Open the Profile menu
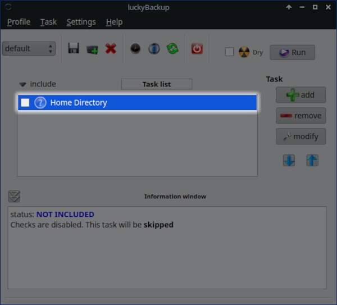The height and width of the screenshot is (305, 337). [19, 22]
